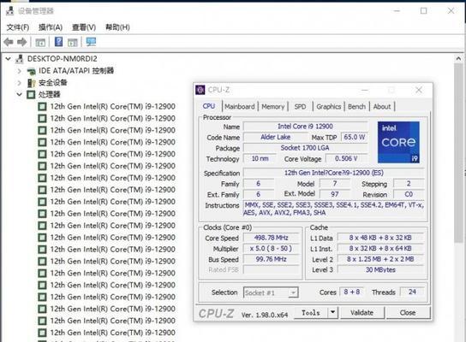466x342 pixels.
Task: Click the Threads value '24'
Action: [412, 292]
